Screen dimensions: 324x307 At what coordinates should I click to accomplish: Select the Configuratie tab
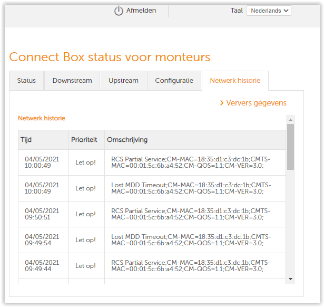click(x=174, y=81)
